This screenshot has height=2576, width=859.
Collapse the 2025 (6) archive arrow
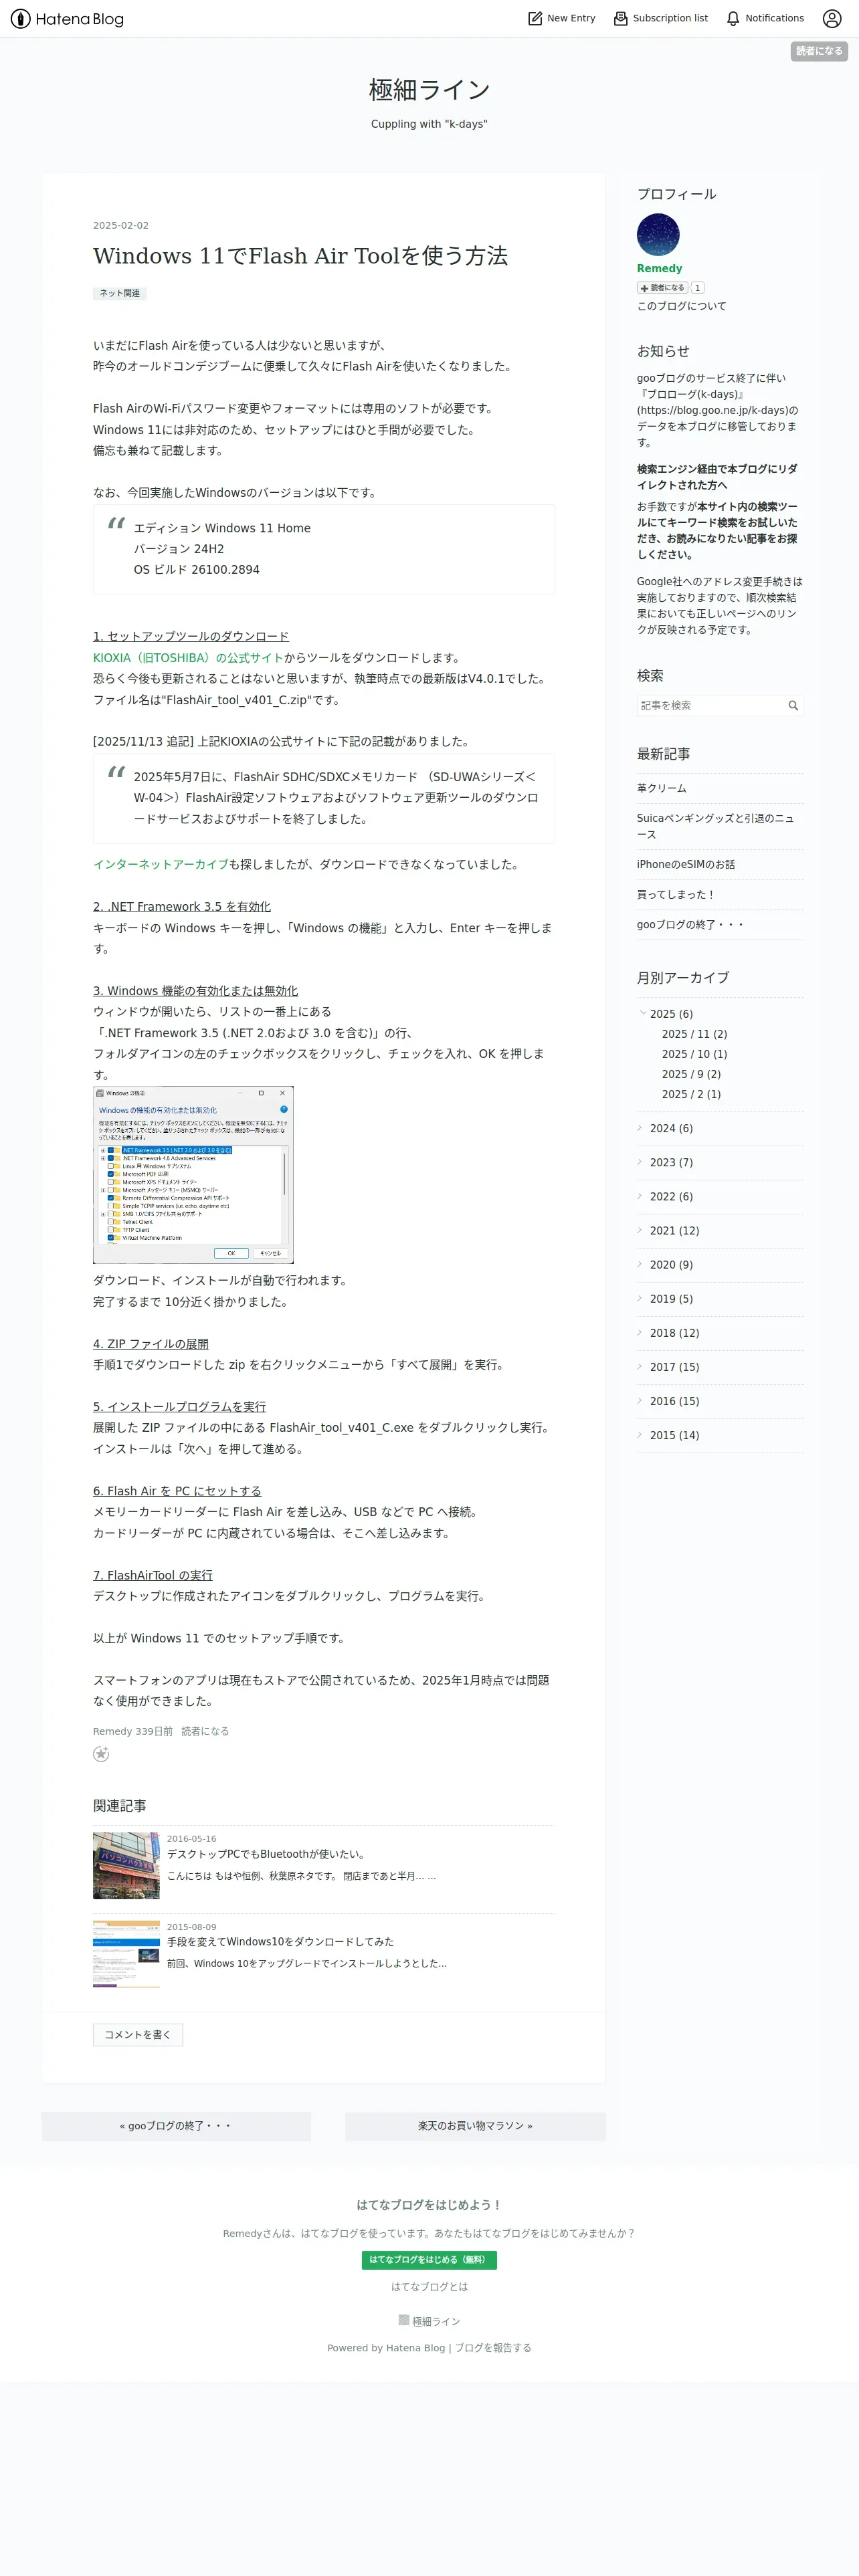[642, 1013]
